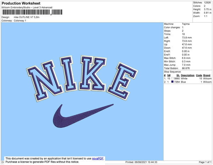The image size is (213, 165).
Task: Click the 'Code' column header
Action: pos(199,75)
